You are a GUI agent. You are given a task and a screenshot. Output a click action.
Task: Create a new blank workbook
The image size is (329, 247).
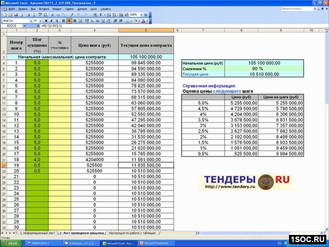click(x=5, y=15)
